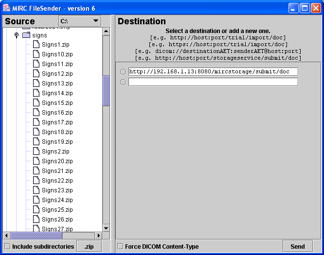Screen dimensions: 324x255
Task: Click the horizontal scroll-left arrow
Action: tap(6, 236)
